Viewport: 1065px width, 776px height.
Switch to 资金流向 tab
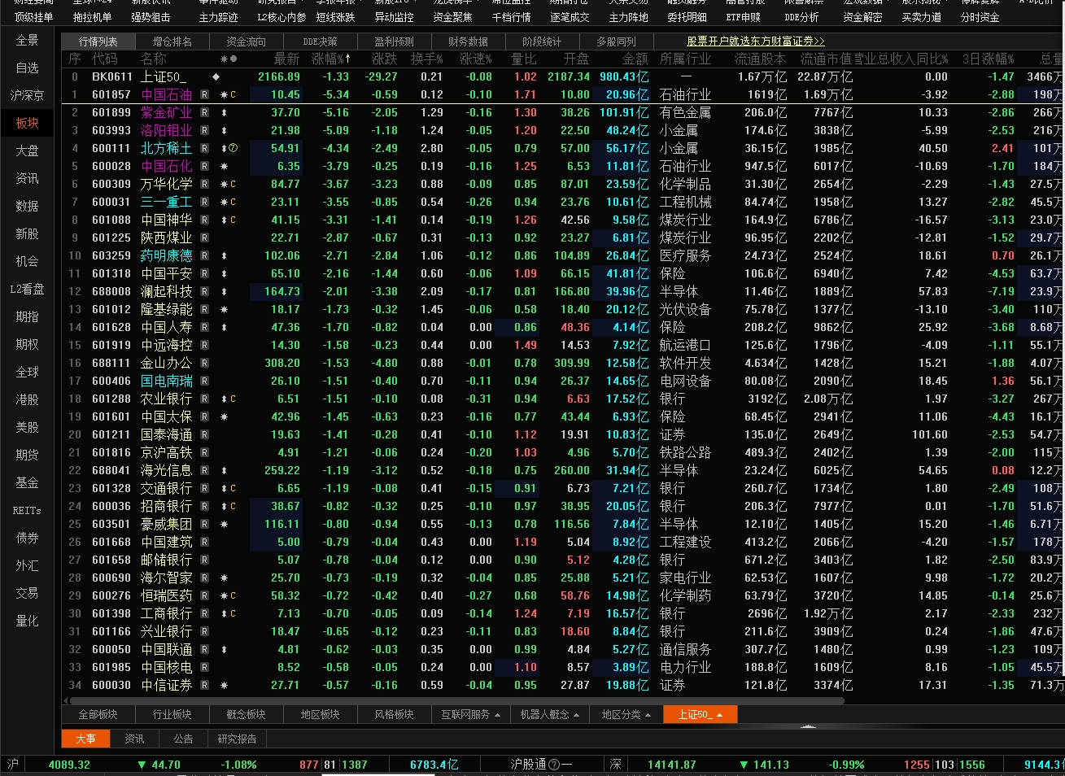[x=246, y=41]
